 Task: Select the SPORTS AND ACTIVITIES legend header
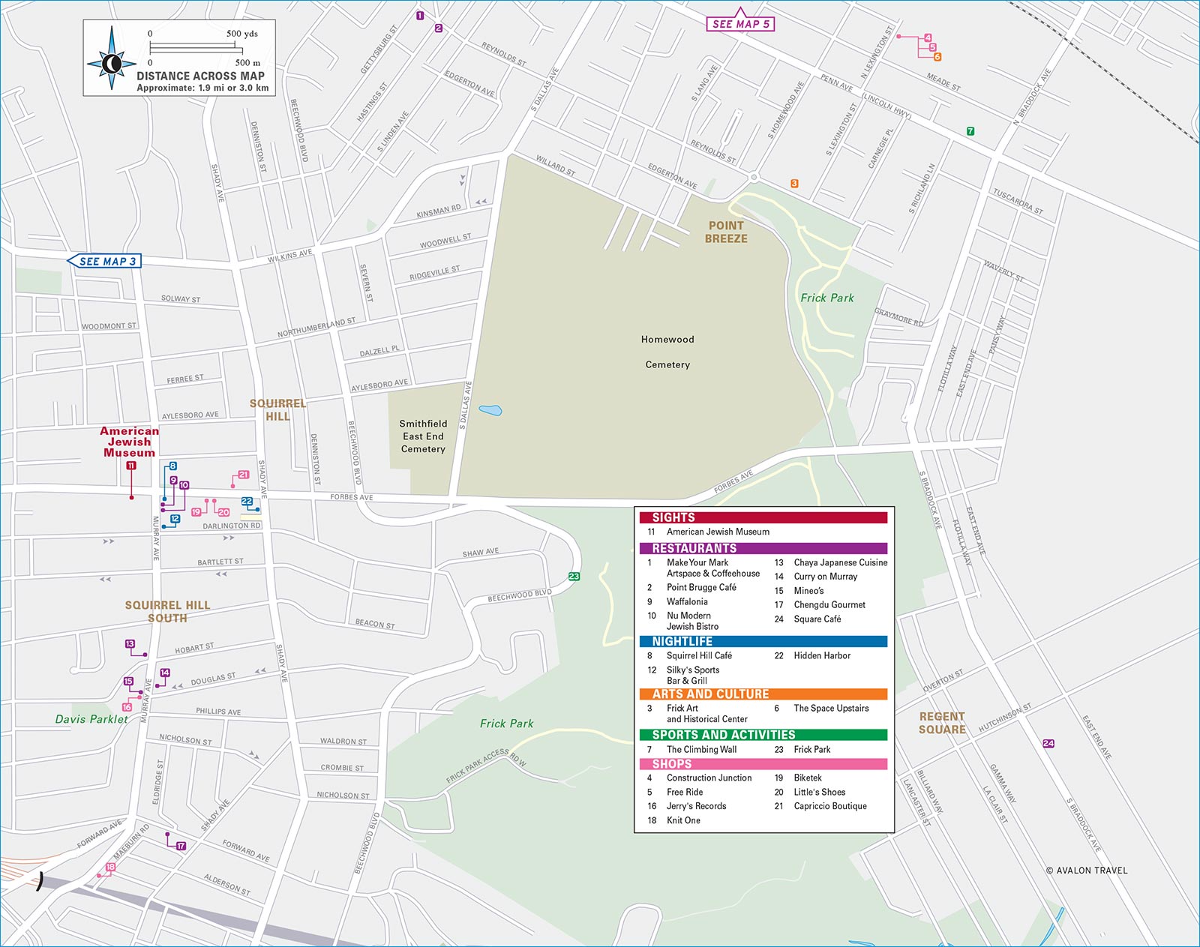[763, 735]
